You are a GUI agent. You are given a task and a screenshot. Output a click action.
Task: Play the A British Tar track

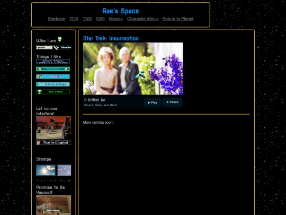pos(153,102)
